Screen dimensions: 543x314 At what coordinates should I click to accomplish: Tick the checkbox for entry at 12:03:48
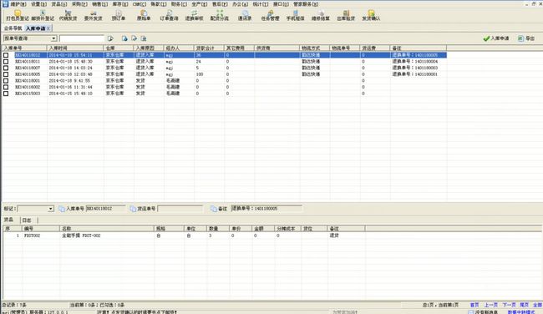click(6, 74)
